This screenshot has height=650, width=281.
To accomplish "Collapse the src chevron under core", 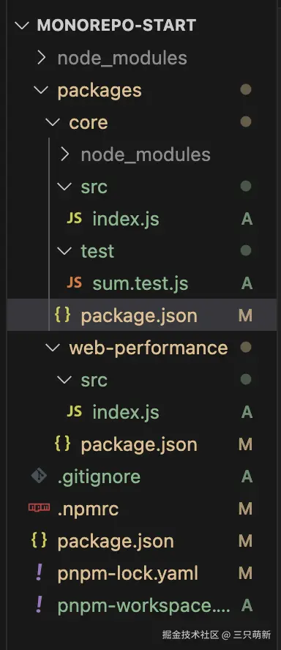I will [64, 187].
